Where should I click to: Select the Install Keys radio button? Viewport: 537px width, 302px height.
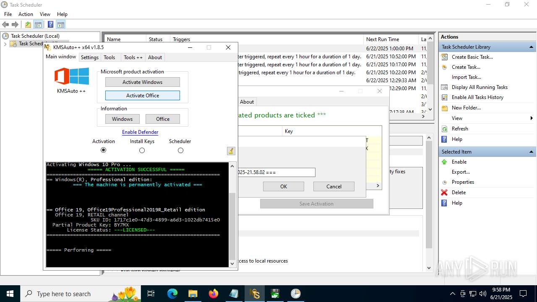click(x=142, y=150)
